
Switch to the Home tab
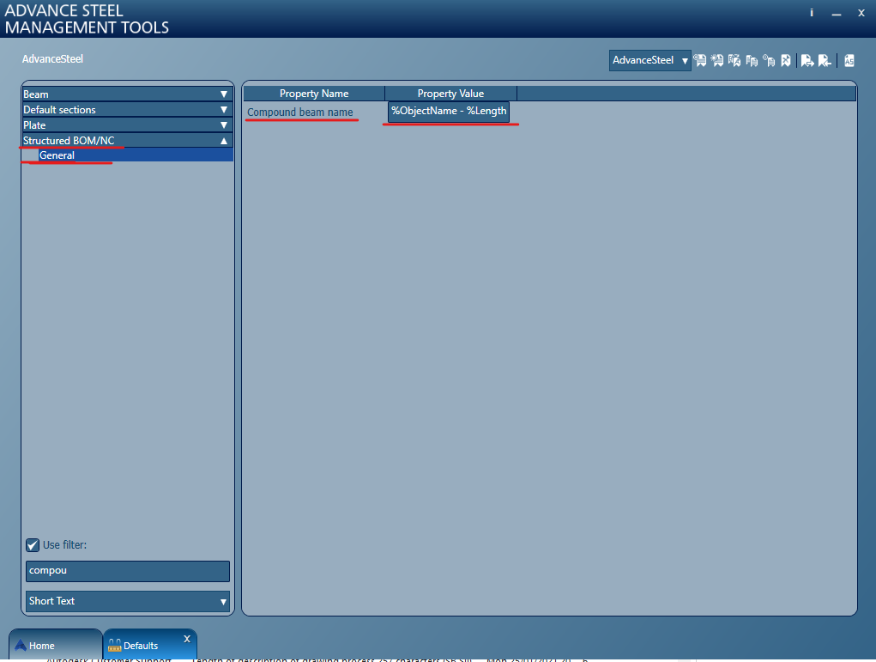pos(43,645)
